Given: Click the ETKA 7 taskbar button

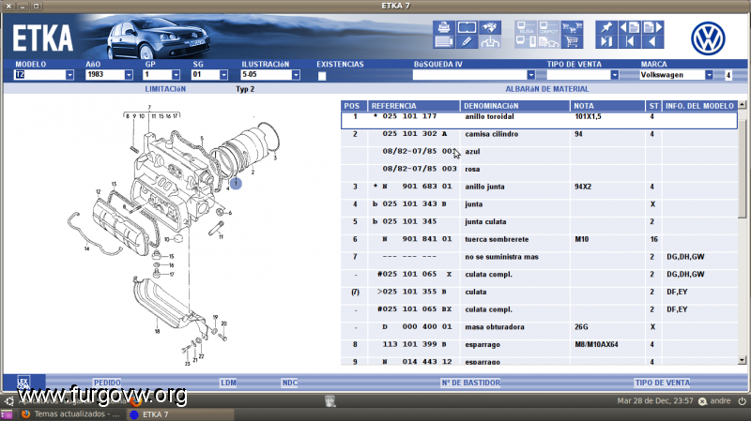Looking at the screenshot, I should point(180,414).
